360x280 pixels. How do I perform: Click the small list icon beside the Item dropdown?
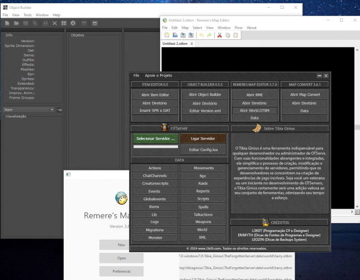pos(59,110)
